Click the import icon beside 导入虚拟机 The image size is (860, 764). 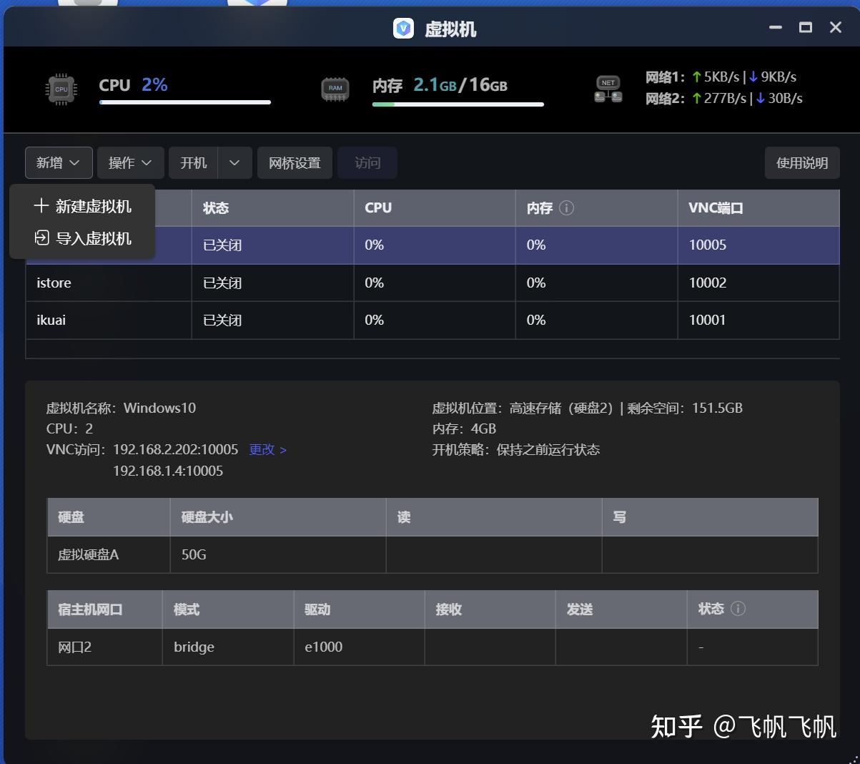coord(41,237)
